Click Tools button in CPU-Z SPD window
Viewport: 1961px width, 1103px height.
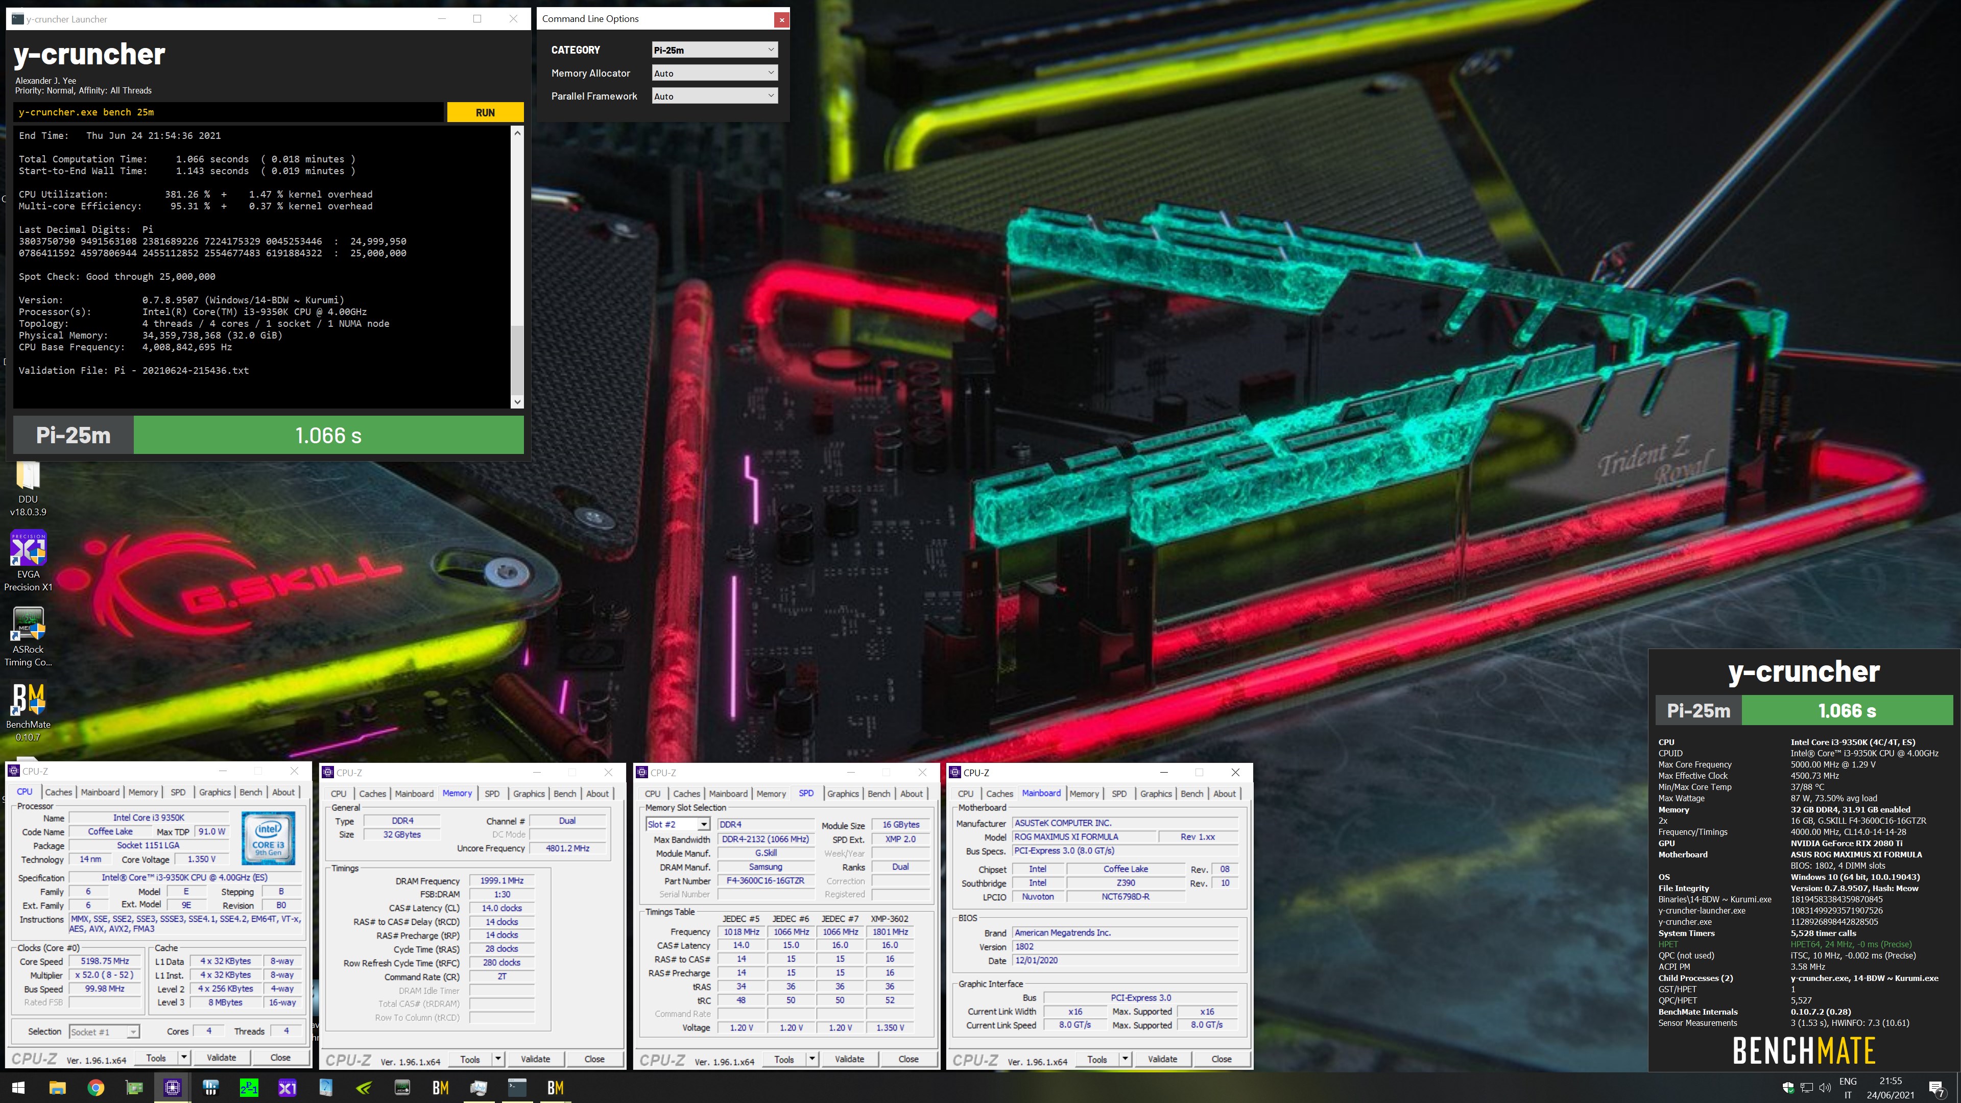784,1059
